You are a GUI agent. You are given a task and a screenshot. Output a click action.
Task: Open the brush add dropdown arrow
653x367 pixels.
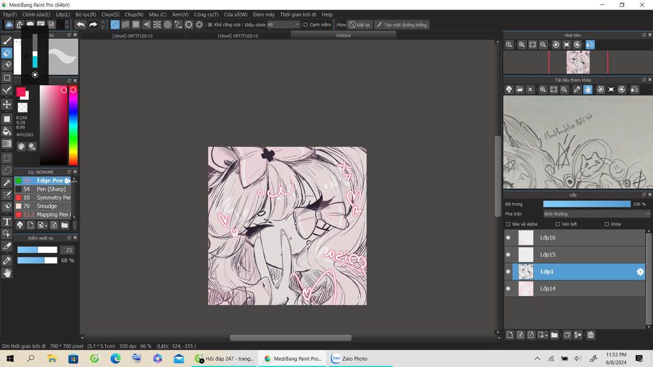41,225
